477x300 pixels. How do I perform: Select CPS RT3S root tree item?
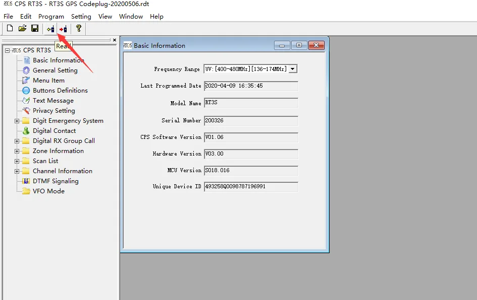click(37, 50)
